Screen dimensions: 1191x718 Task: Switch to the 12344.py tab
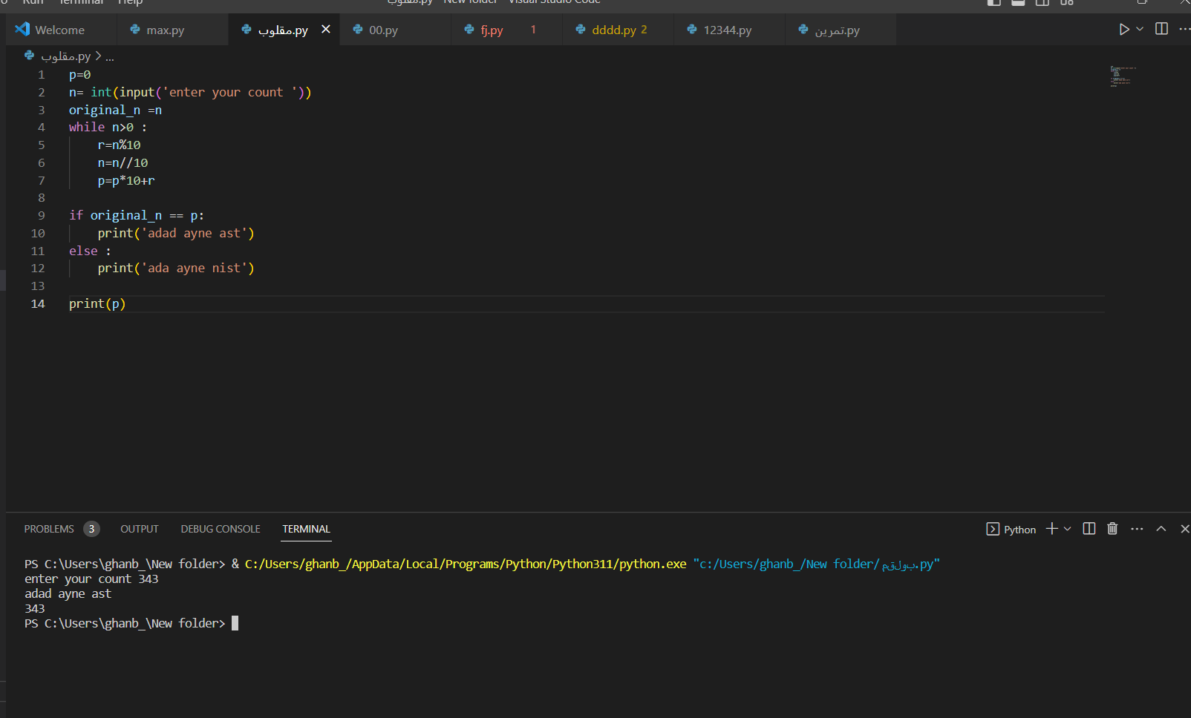click(729, 30)
